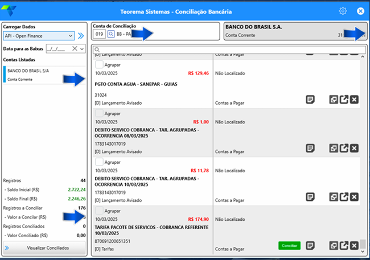Screen dimensions: 370x260
Task: Click the search field above the entries list
Action: 231,50
